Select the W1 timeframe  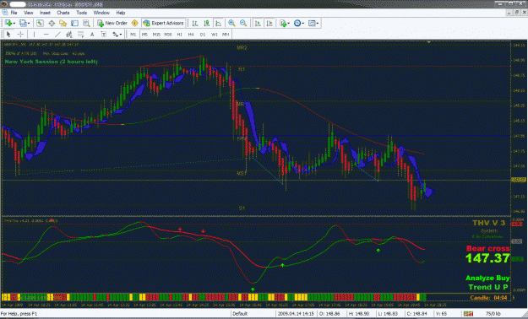tap(215, 35)
